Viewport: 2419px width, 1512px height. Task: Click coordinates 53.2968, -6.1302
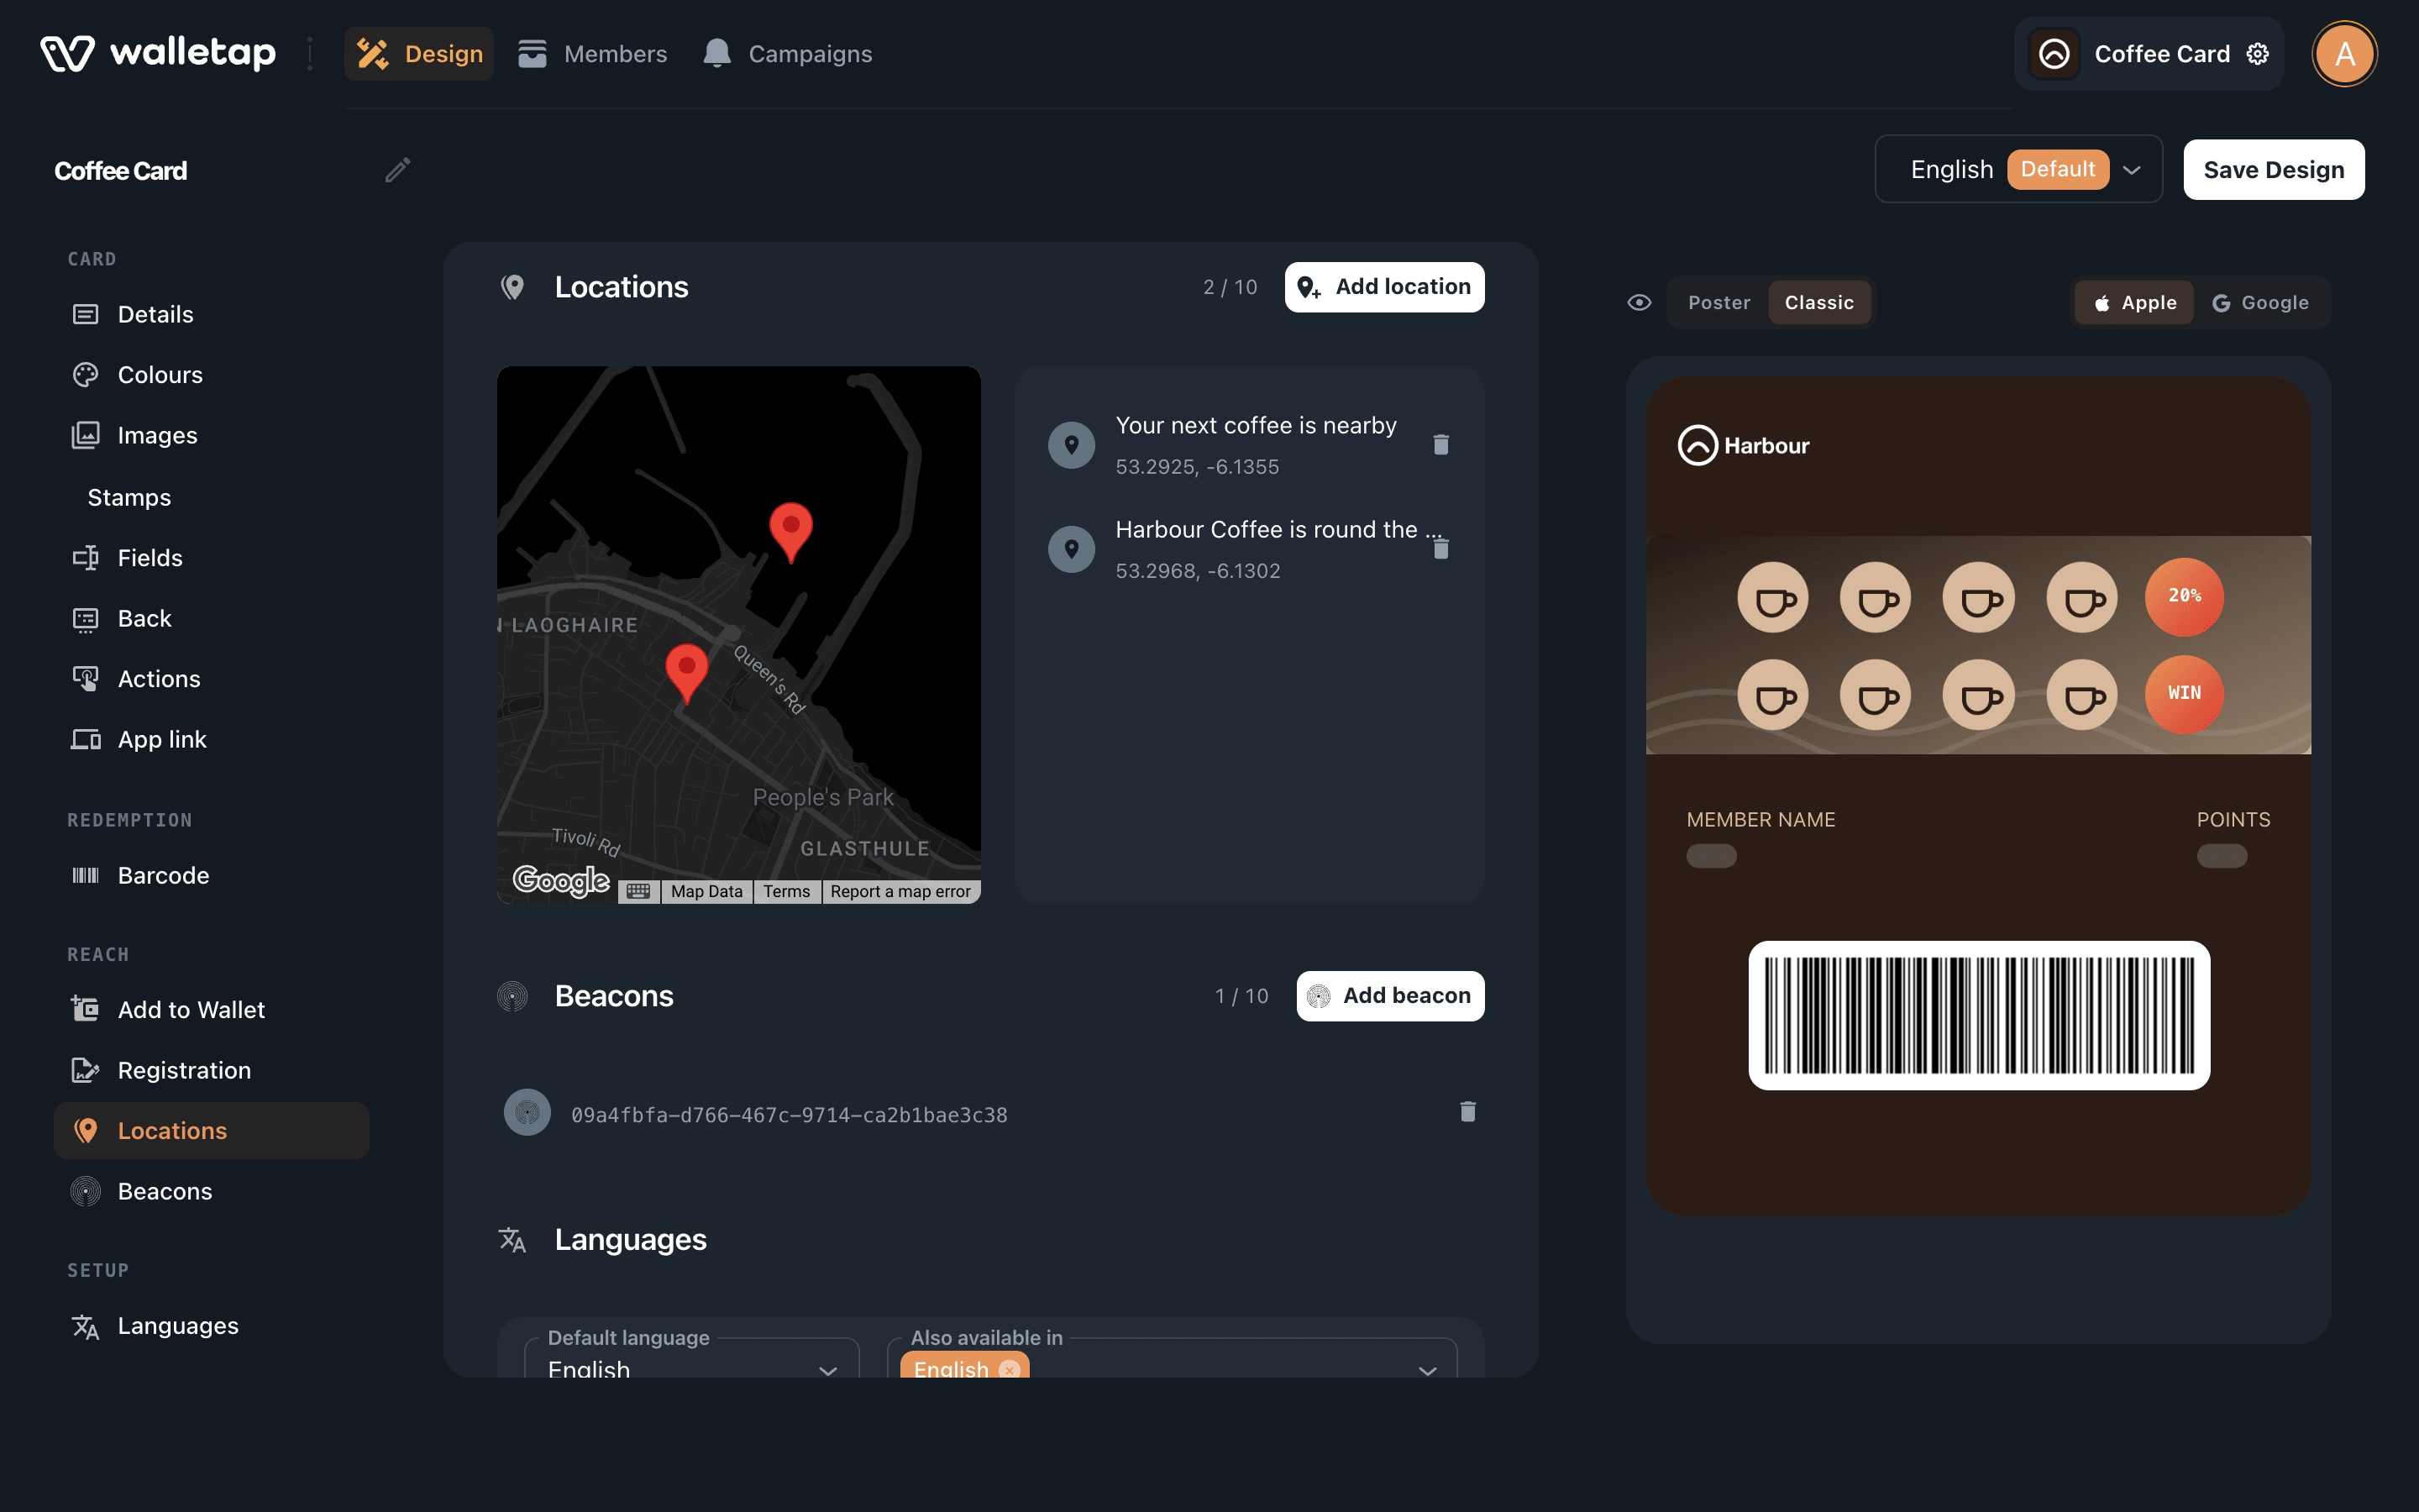coord(1198,571)
